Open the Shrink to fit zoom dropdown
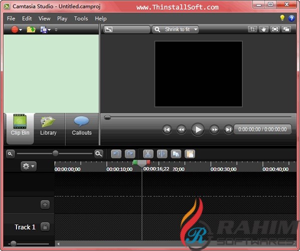The image size is (300, 251). [175, 29]
